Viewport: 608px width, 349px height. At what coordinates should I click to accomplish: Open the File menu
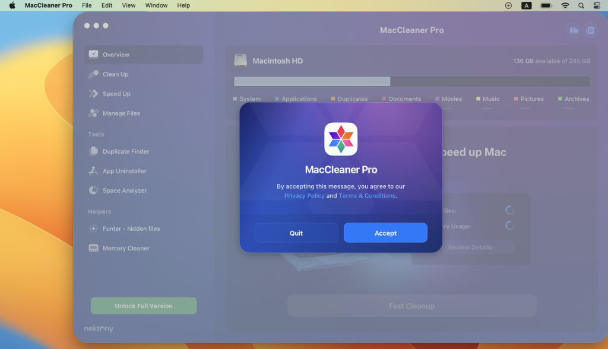click(87, 5)
